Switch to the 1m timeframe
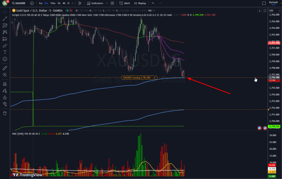The width and height of the screenshot is (282, 179). [41, 3]
